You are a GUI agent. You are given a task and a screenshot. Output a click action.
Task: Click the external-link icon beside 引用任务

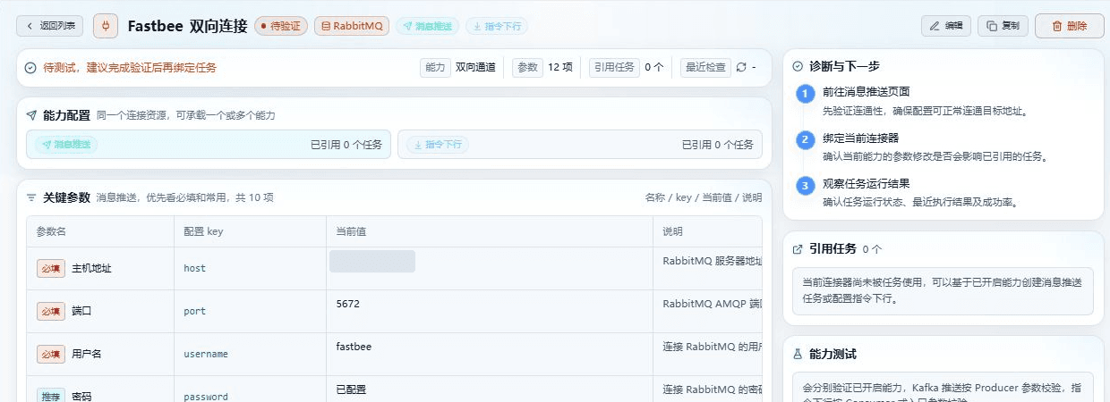click(x=798, y=249)
